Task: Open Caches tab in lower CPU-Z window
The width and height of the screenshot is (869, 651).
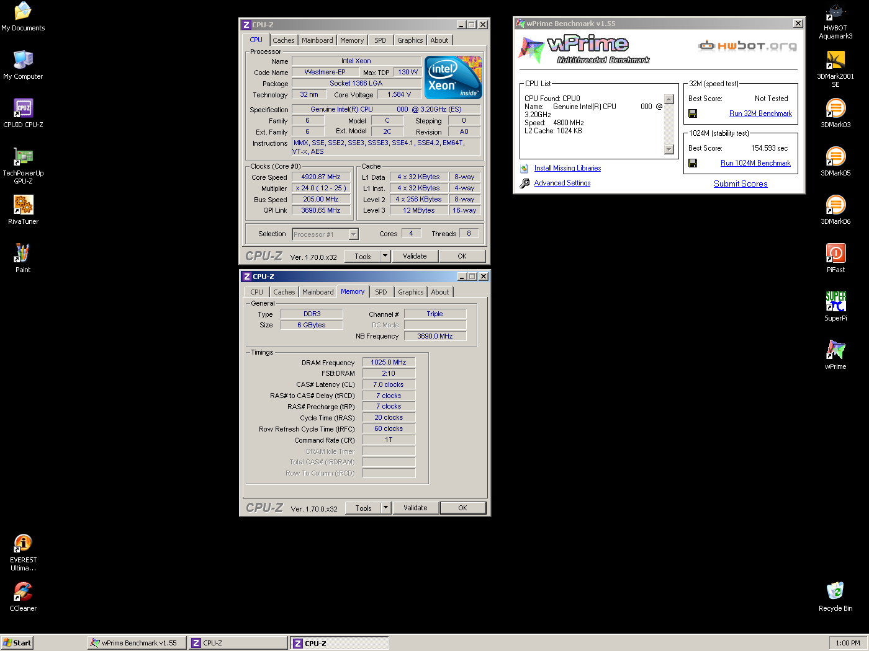Action: [x=284, y=292]
